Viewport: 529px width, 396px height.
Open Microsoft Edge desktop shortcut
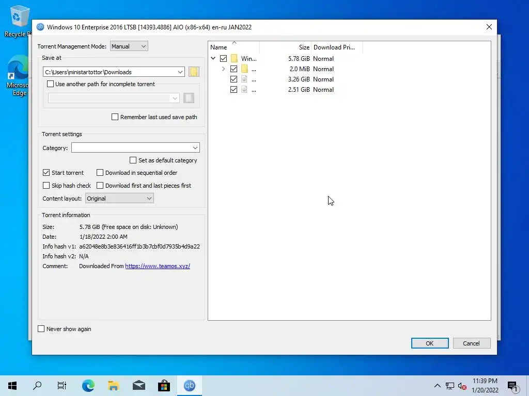click(x=18, y=76)
